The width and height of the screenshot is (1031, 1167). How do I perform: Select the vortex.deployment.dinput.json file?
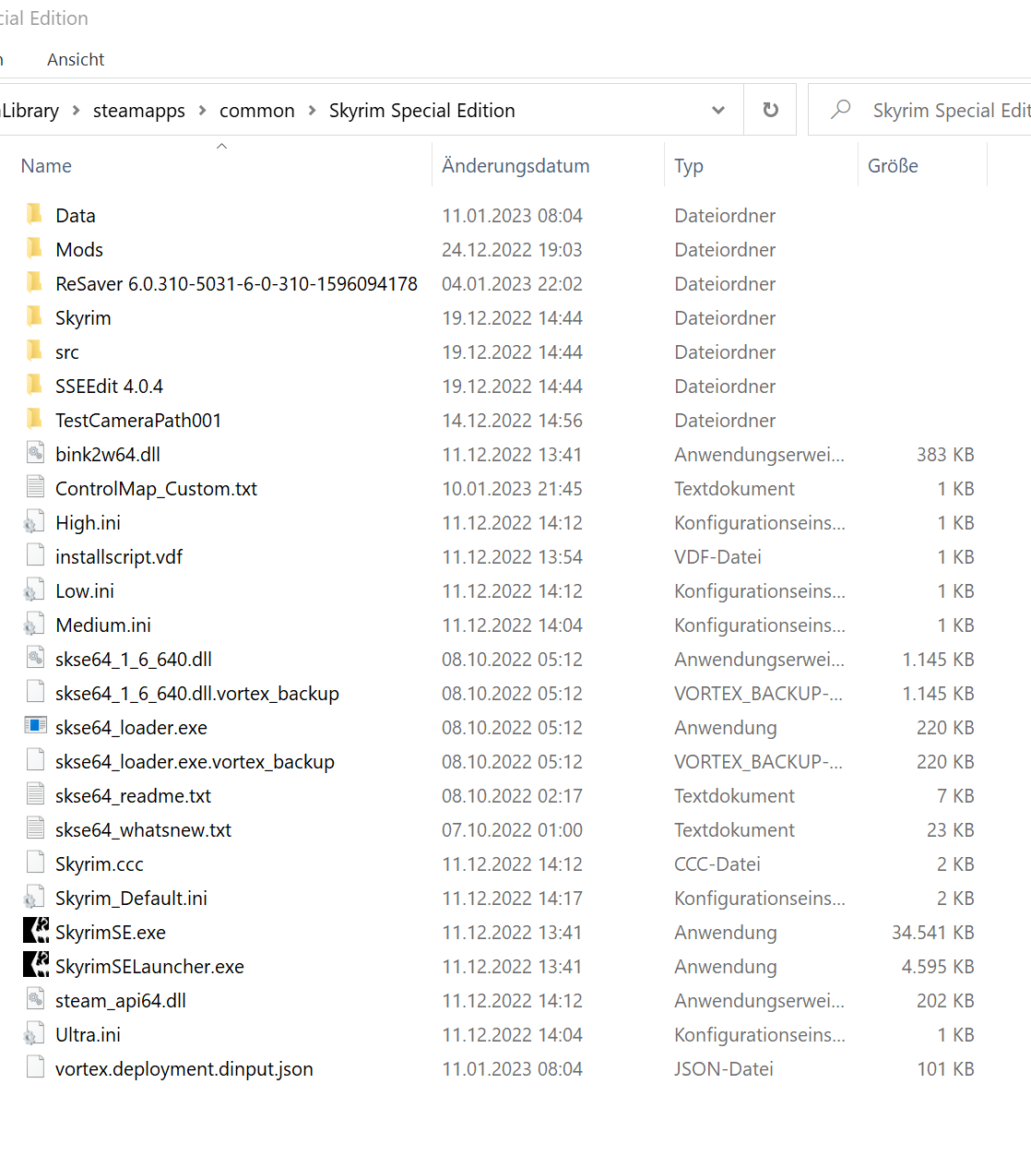click(184, 1069)
